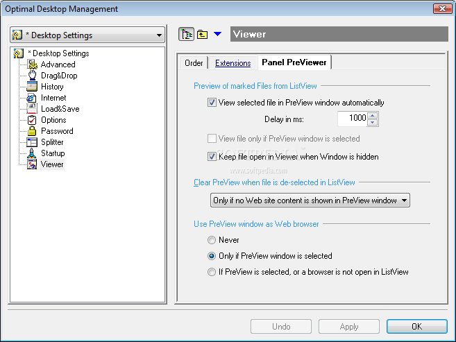Click the History calendar icon
This screenshot has height=342, width=456.
pos(32,86)
